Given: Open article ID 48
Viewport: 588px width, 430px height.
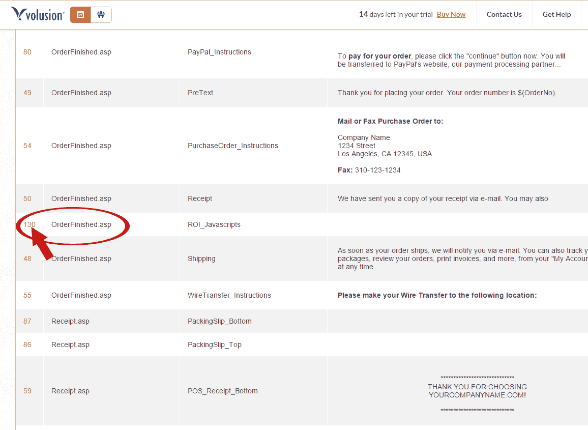Looking at the screenshot, I should click(x=27, y=259).
